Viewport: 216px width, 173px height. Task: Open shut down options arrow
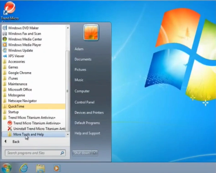pos(95,153)
